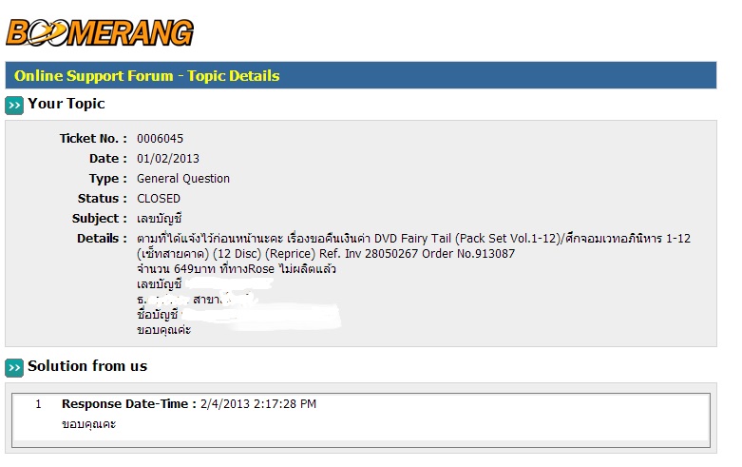The image size is (742, 467).
Task: Click the General Question type value
Action: (x=183, y=179)
